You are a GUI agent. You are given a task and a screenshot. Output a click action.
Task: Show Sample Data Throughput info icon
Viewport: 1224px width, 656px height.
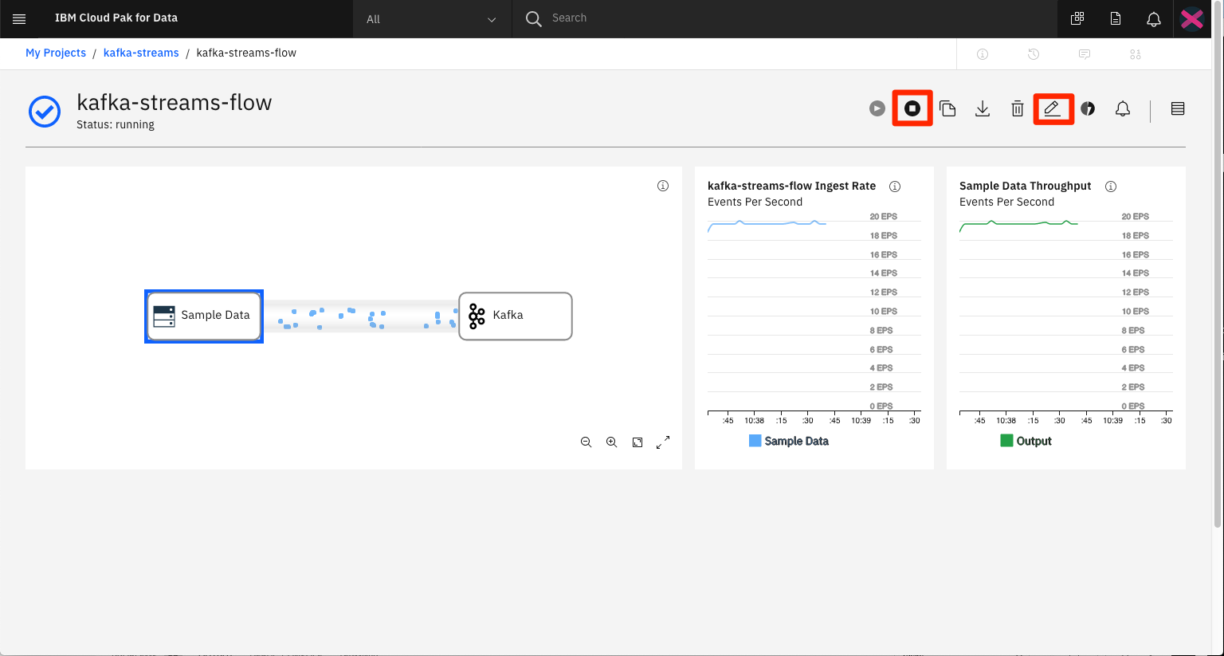click(x=1111, y=187)
